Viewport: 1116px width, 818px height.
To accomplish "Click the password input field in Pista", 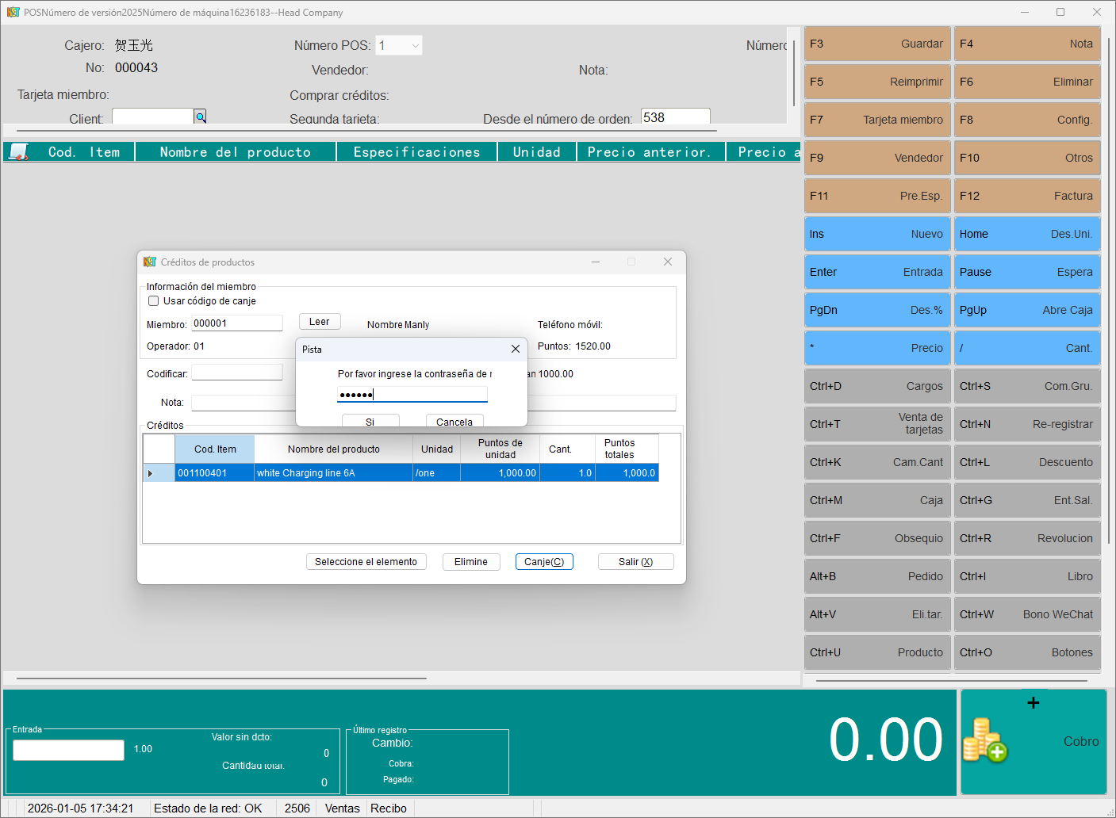I will (x=412, y=395).
